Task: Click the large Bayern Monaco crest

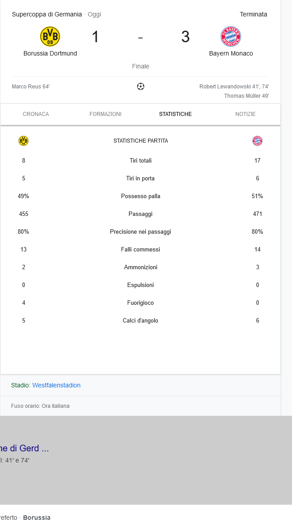Action: pyautogui.click(x=231, y=36)
